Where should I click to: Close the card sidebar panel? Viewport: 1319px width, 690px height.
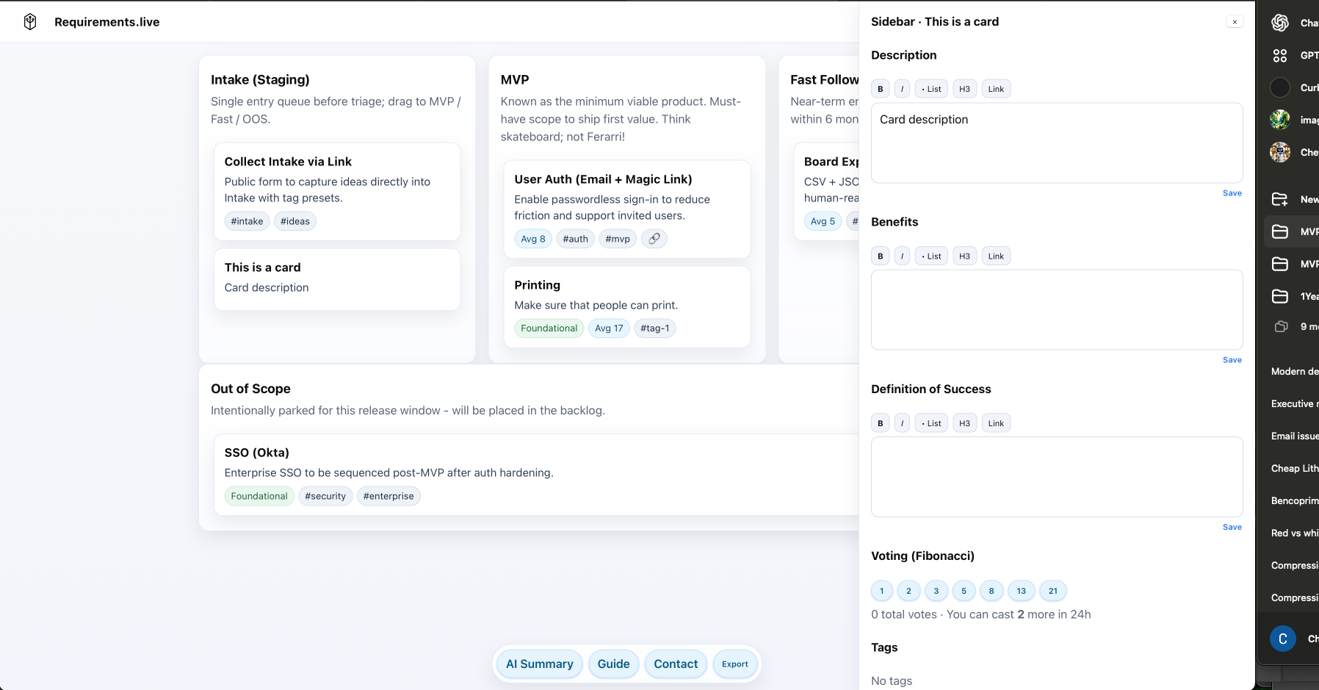[x=1235, y=22]
